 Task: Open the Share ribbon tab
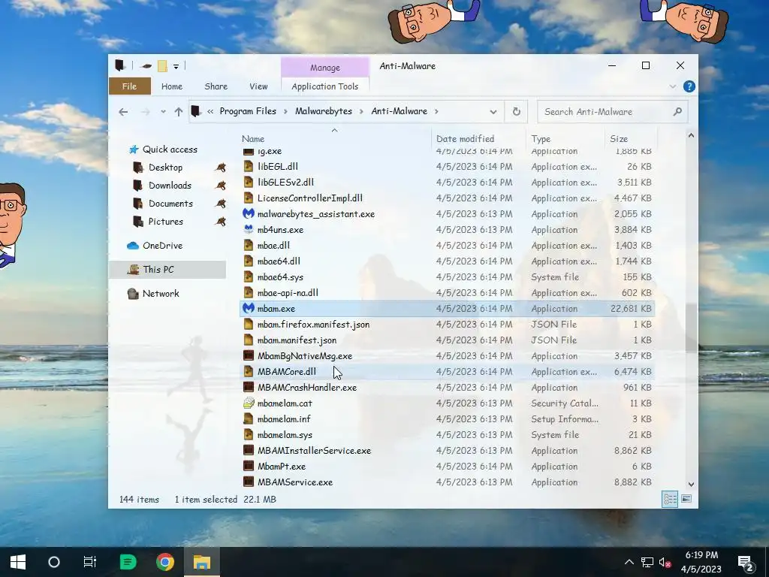216,86
